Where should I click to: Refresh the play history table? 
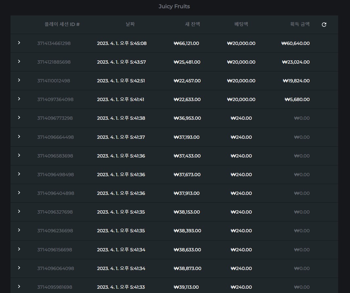(324, 25)
